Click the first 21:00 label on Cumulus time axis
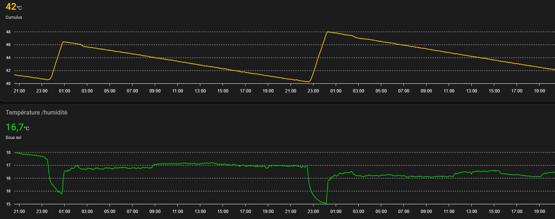The height and width of the screenshot is (219, 555). click(x=19, y=91)
